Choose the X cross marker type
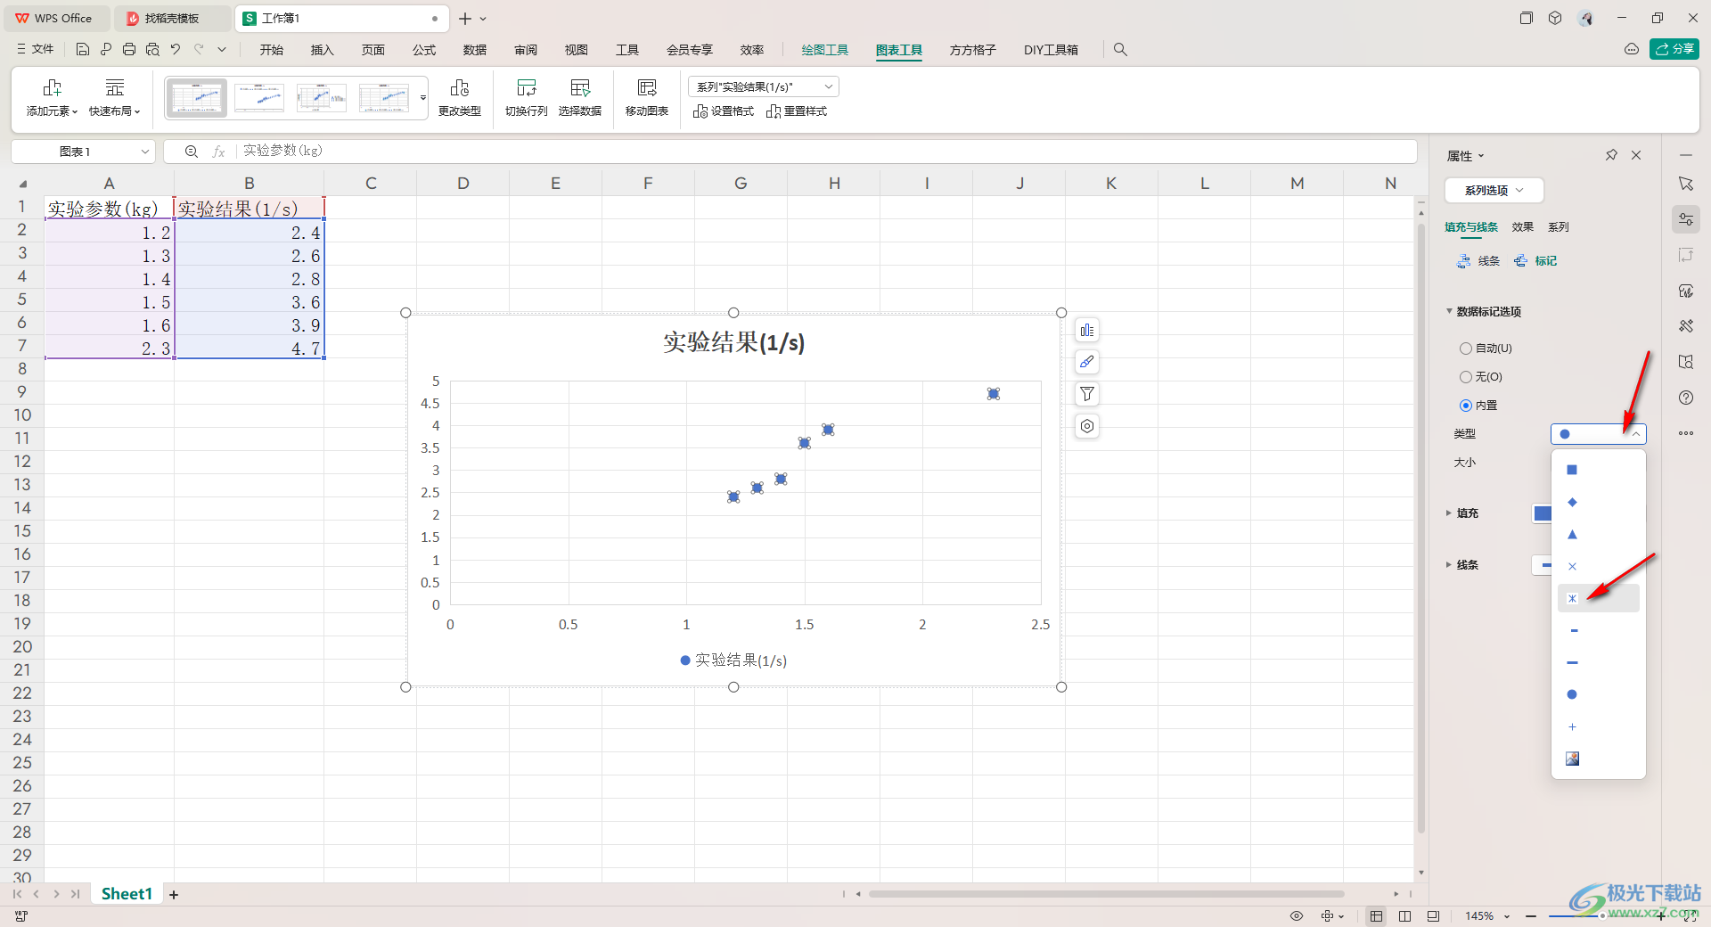 tap(1572, 566)
